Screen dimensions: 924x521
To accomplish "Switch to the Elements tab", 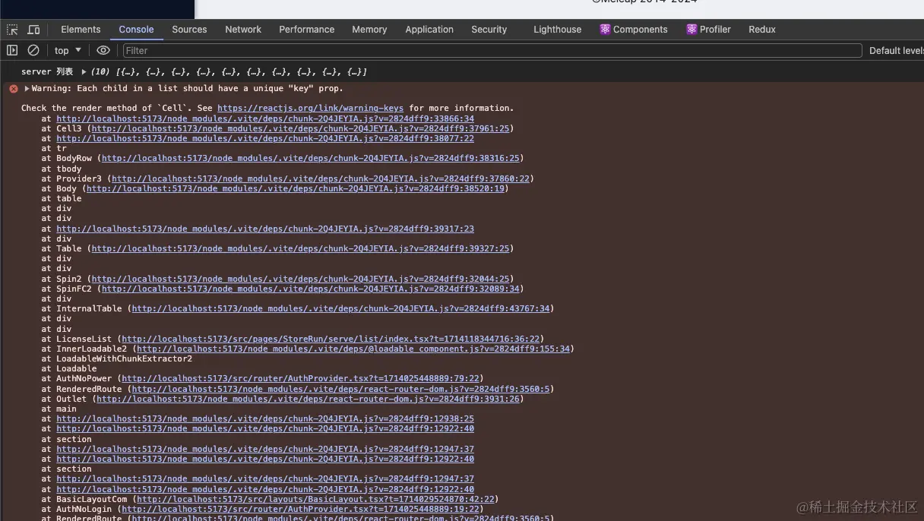I will 81,30.
